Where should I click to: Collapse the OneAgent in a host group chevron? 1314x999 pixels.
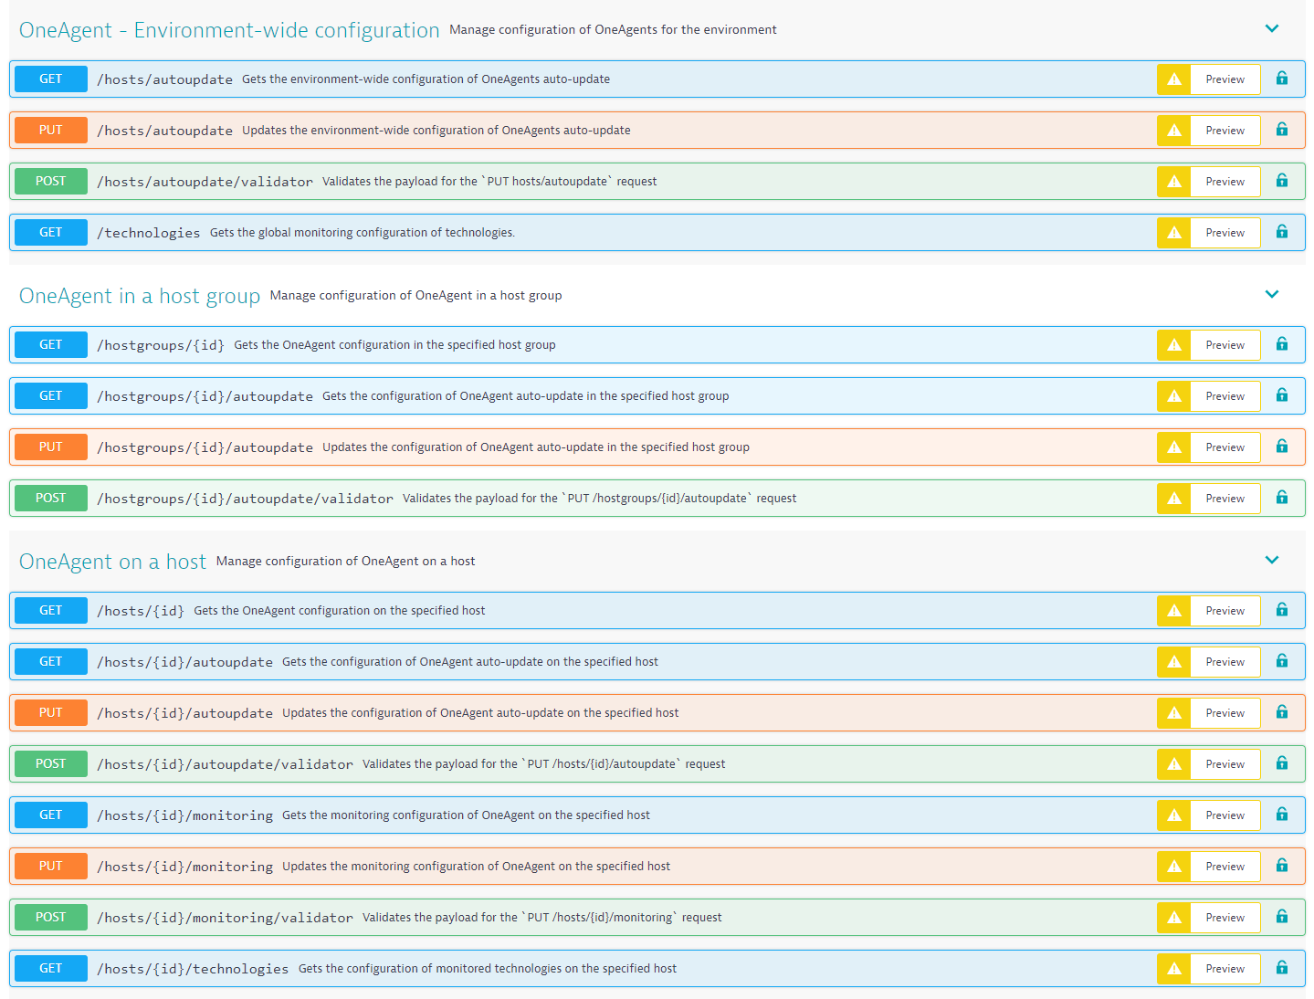[x=1272, y=294]
